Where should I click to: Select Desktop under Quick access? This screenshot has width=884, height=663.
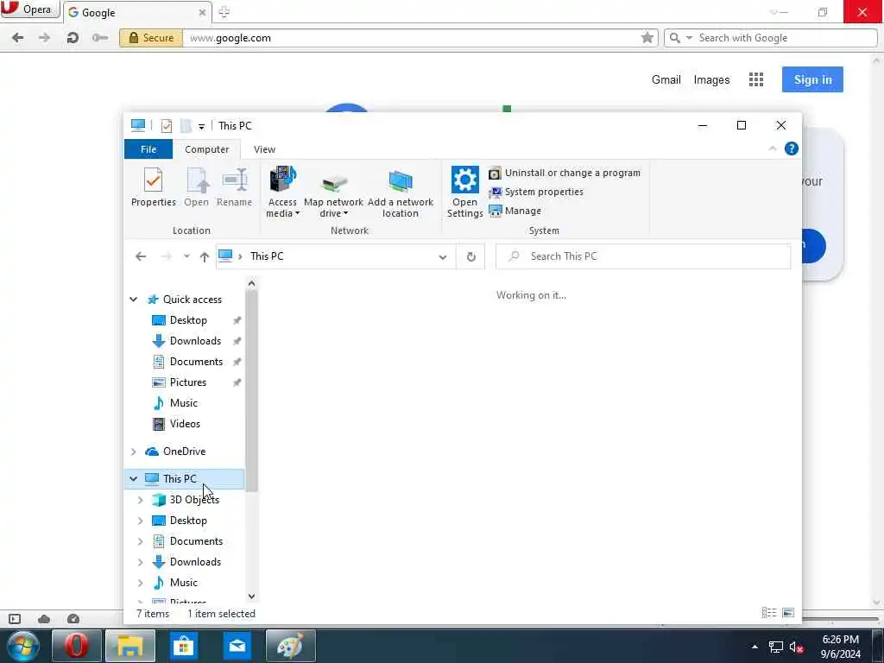pos(188,320)
